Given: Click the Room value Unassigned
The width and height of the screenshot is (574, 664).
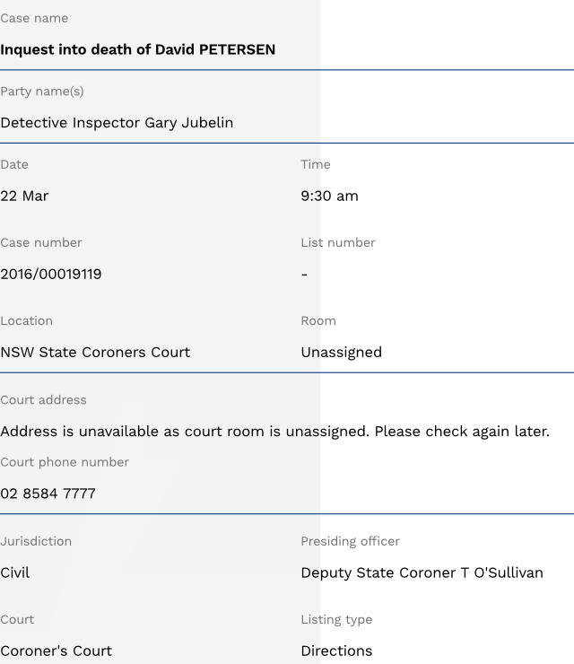Looking at the screenshot, I should coord(341,353).
